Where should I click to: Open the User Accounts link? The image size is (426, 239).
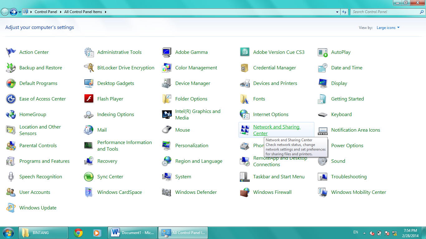click(x=35, y=192)
